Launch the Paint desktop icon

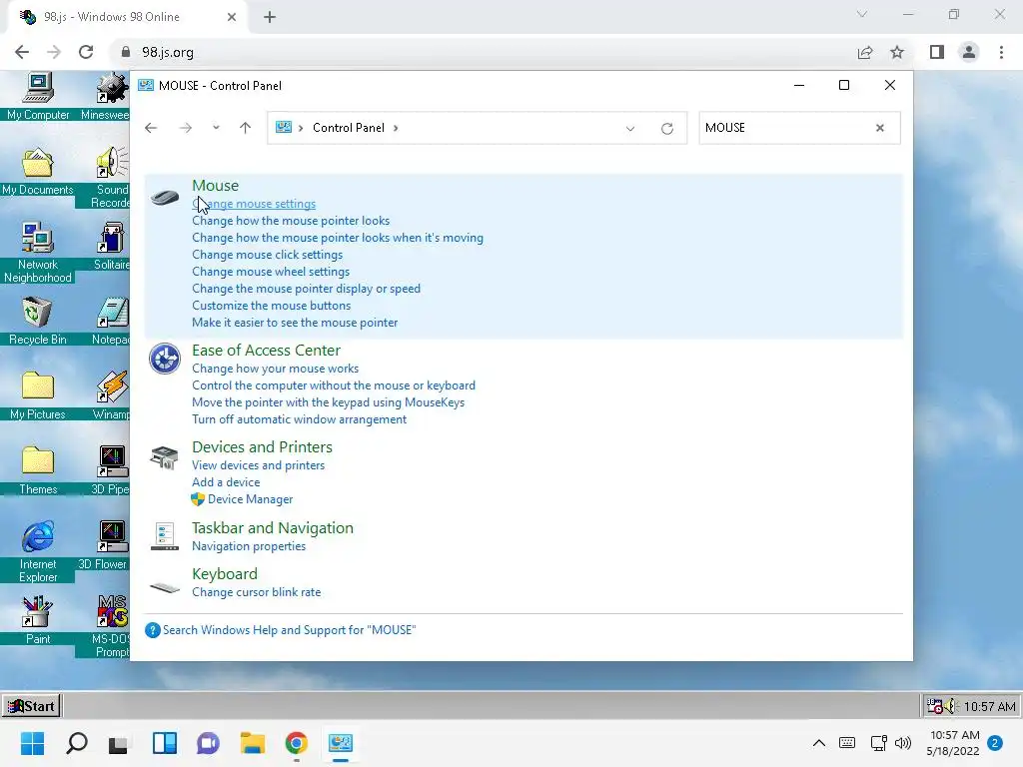(x=38, y=620)
